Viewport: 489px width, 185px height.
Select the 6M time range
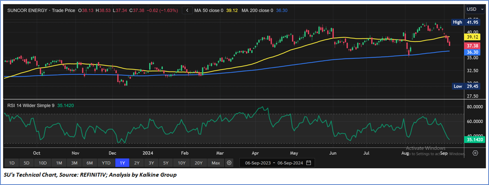[x=90, y=163]
